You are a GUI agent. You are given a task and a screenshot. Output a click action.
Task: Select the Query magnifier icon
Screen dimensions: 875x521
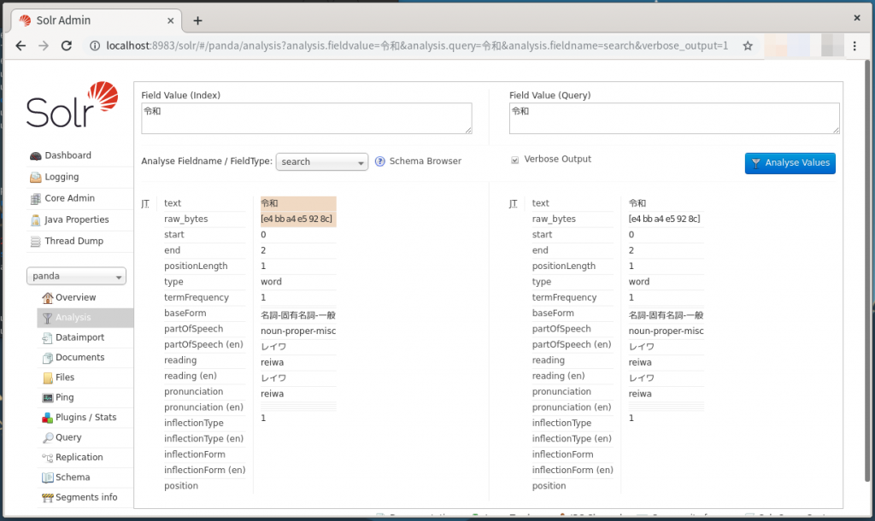click(49, 437)
